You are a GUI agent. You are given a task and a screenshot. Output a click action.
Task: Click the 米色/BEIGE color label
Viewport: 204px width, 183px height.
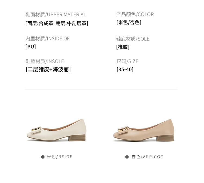point(60,157)
